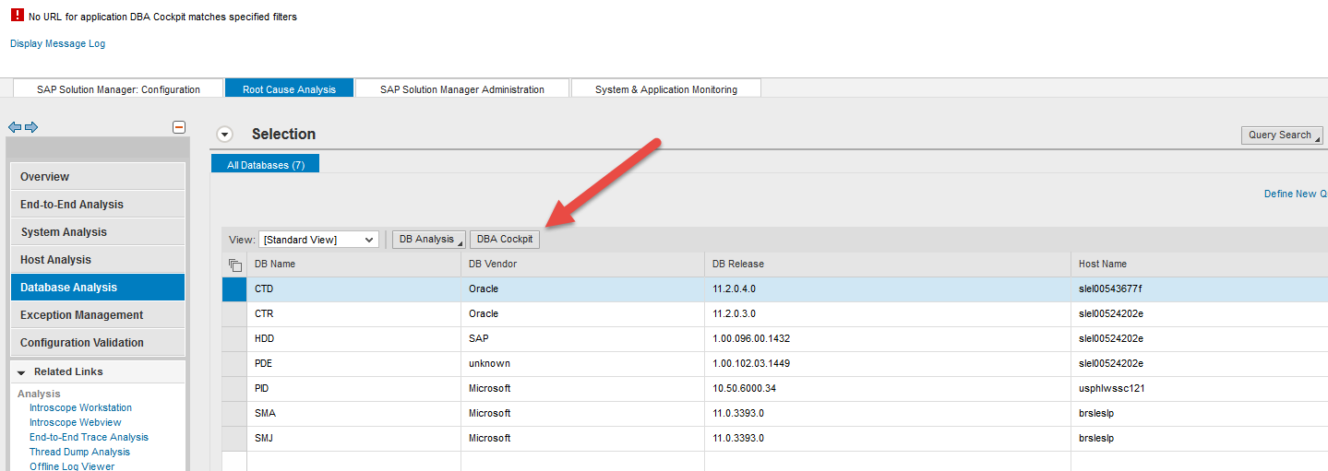Image resolution: width=1328 pixels, height=471 pixels.
Task: Click the HDD database name cell
Action: (354, 339)
